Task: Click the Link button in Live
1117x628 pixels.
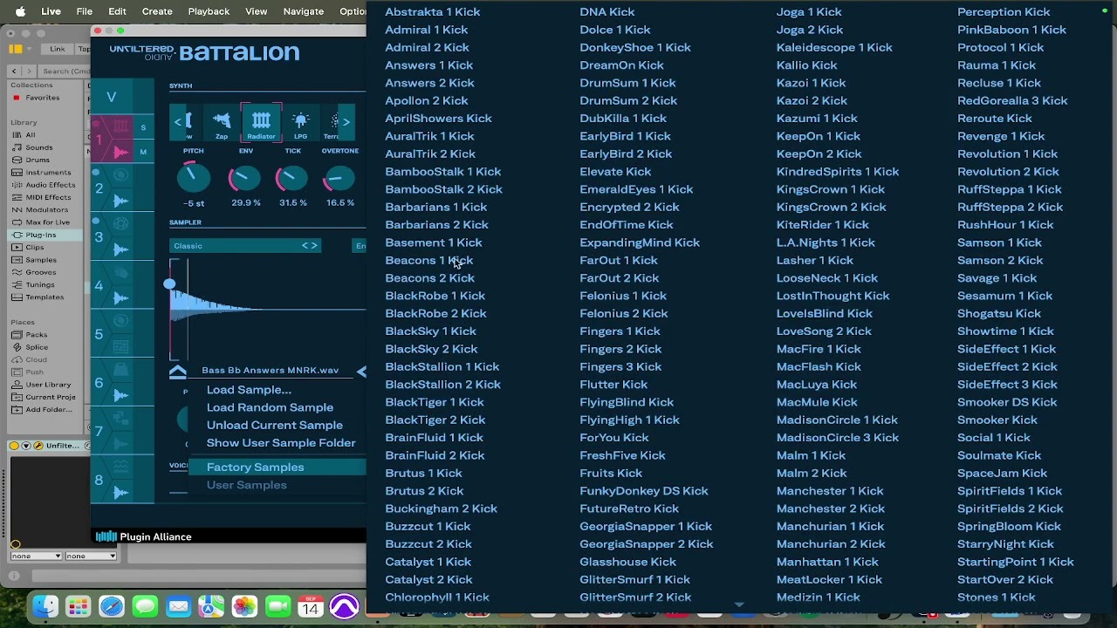Action: click(58, 50)
